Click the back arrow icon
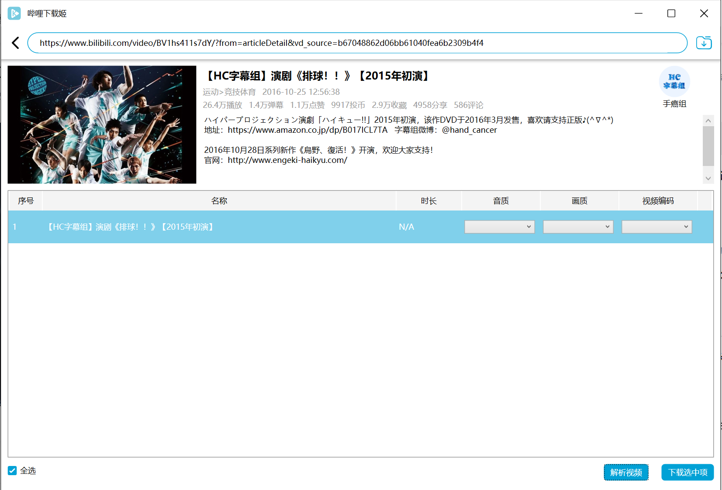The width and height of the screenshot is (722, 490). [x=16, y=43]
